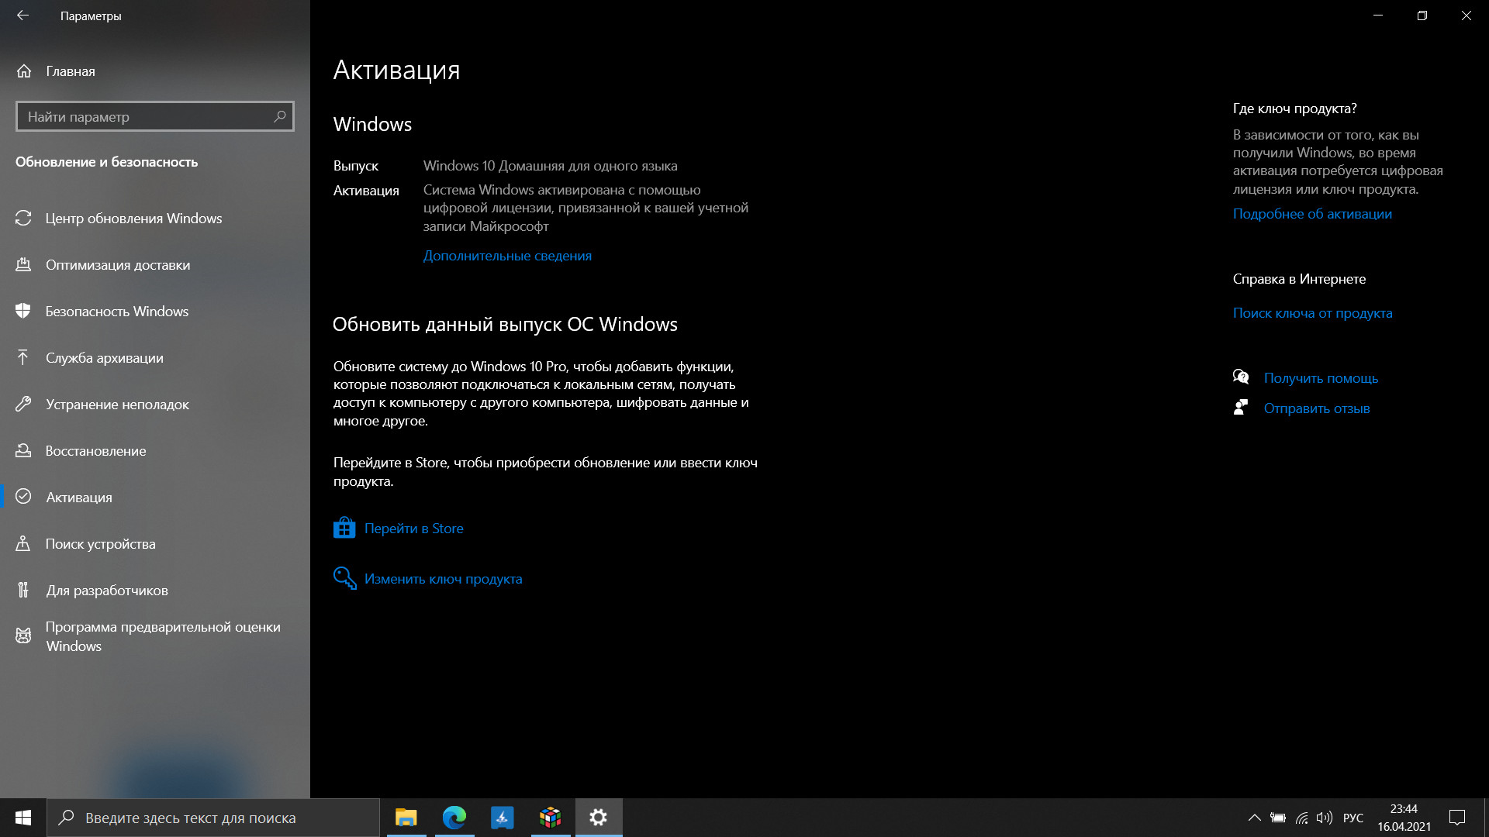Open Дополнительные сведения link

[x=507, y=256]
